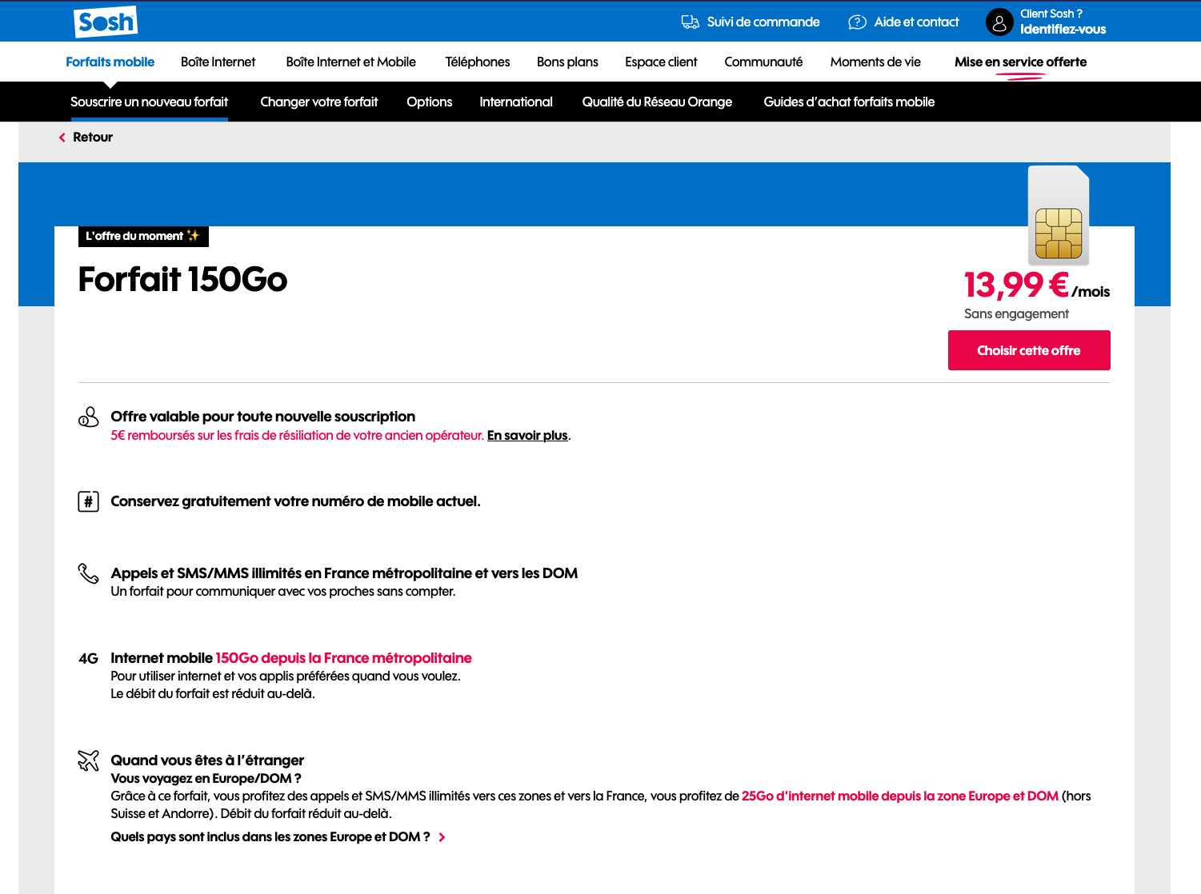This screenshot has height=894, width=1201.
Task: Visit Communauté section
Action: [763, 62]
